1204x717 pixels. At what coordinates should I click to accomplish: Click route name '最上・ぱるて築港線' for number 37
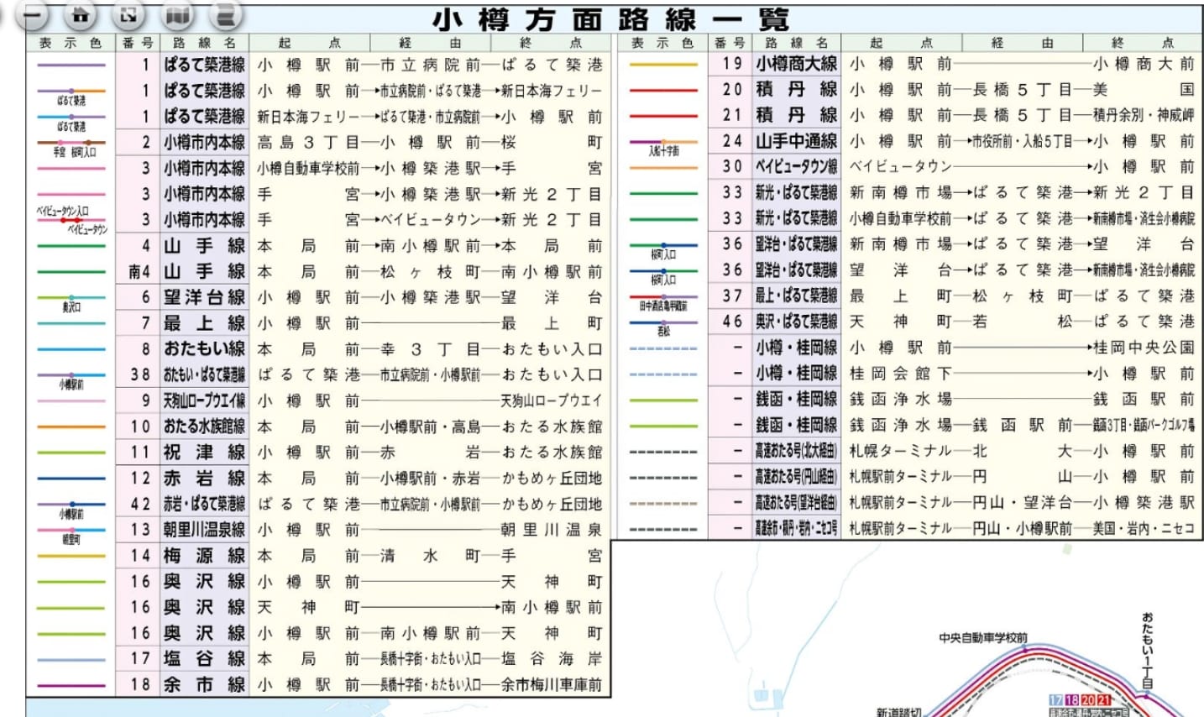tap(796, 296)
